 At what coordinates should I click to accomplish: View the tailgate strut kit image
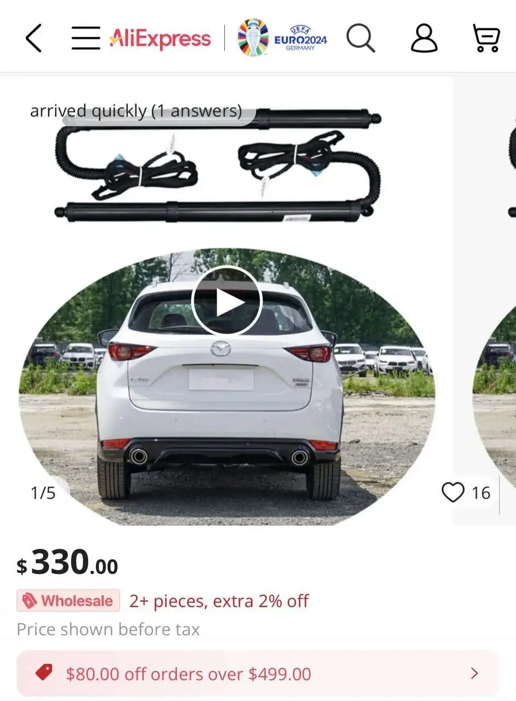(218, 165)
